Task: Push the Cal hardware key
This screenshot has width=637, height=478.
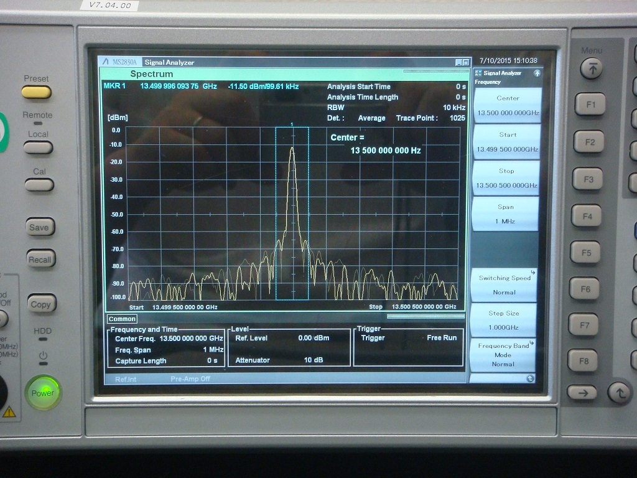Action: pyautogui.click(x=39, y=185)
